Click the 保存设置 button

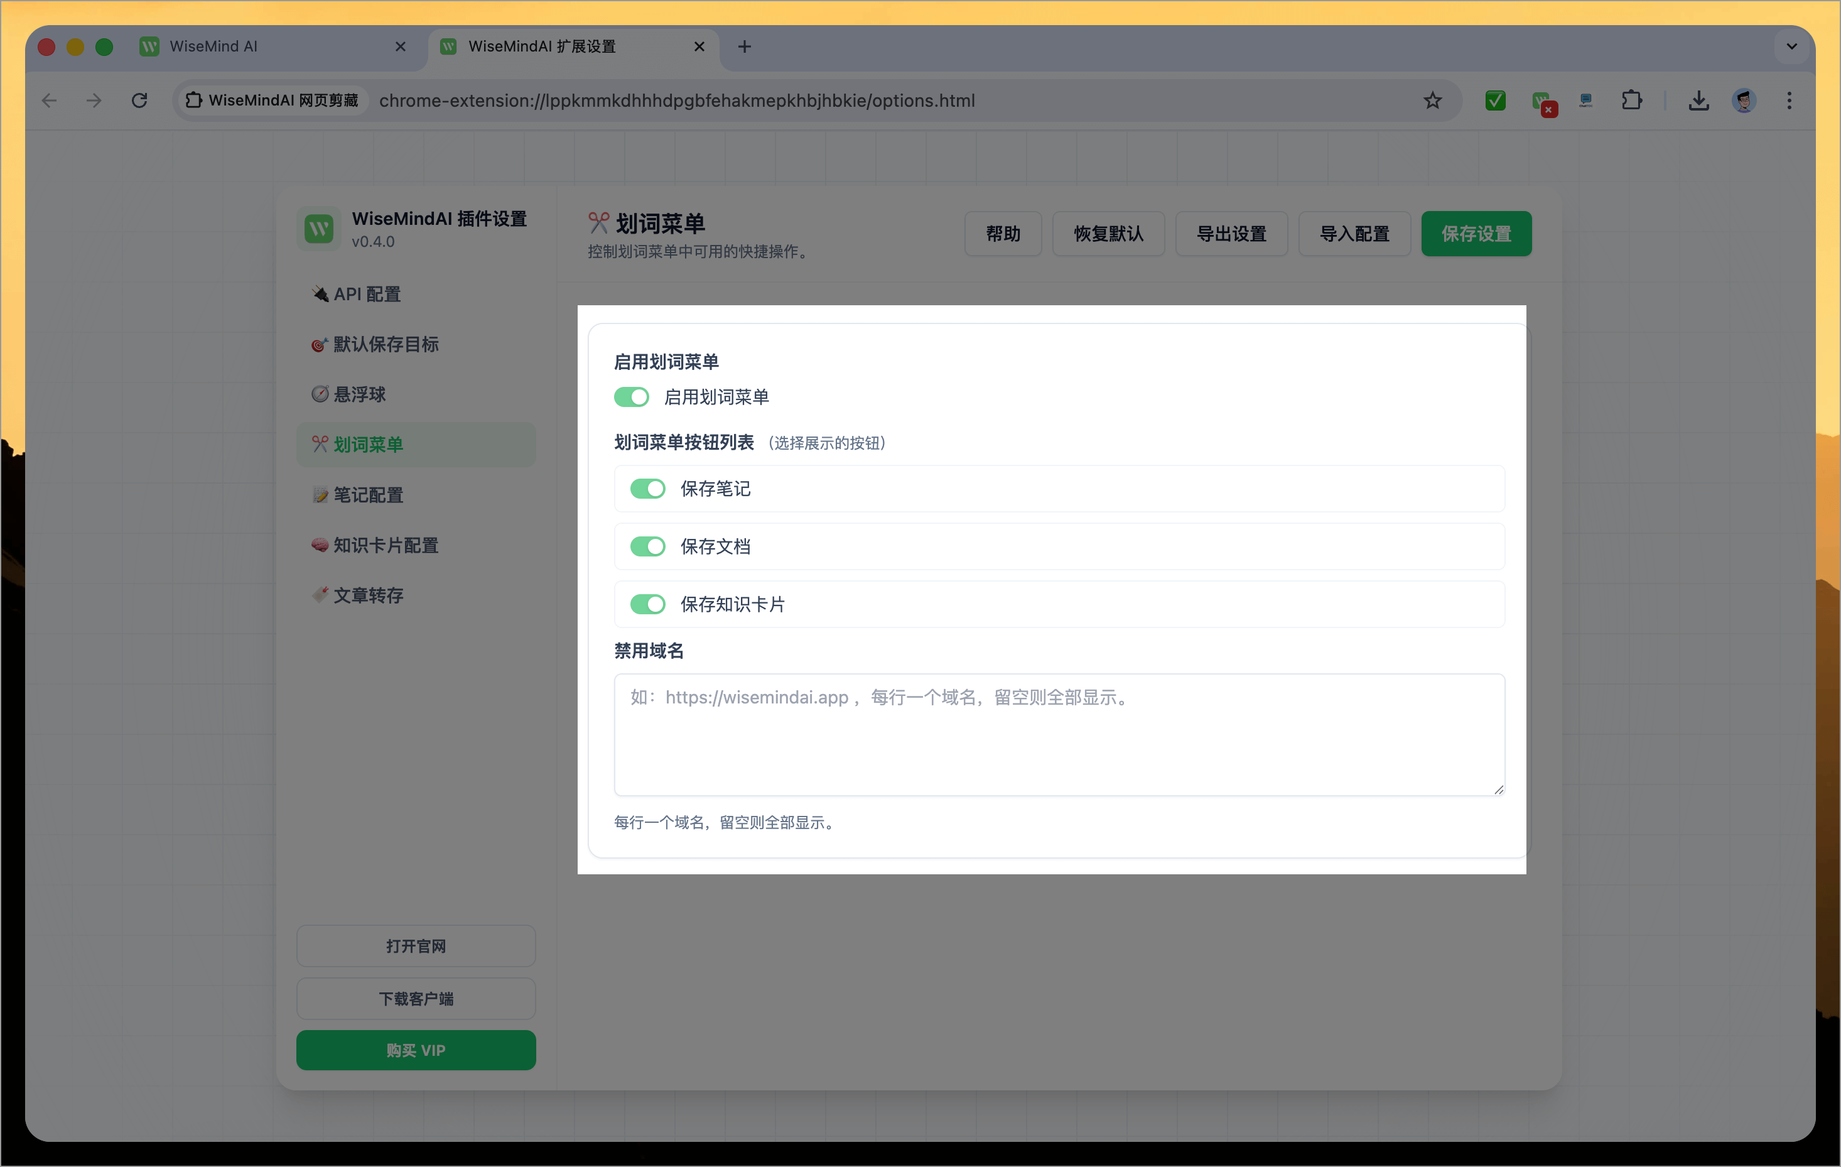coord(1476,234)
